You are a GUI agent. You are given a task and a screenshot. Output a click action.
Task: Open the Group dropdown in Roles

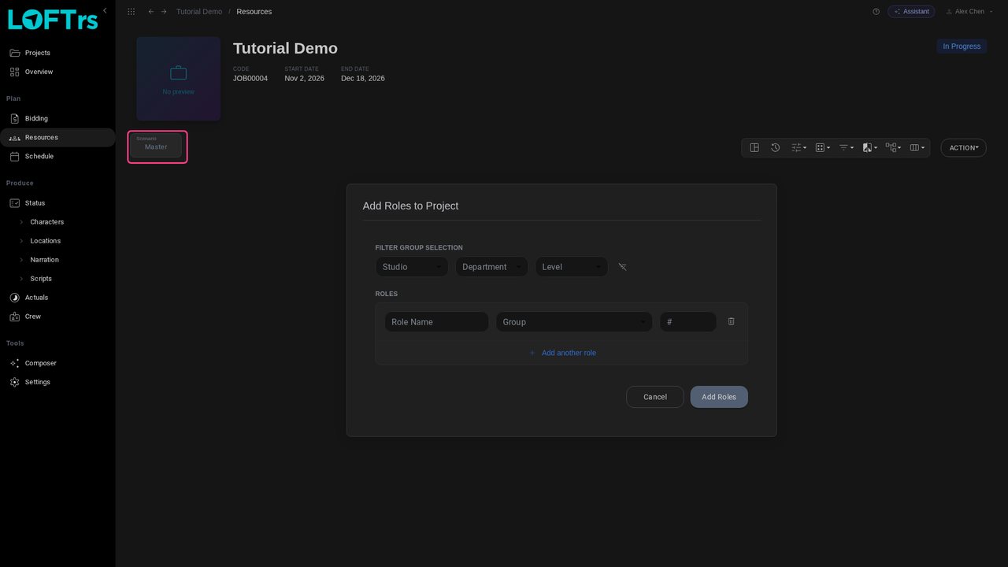click(574, 321)
